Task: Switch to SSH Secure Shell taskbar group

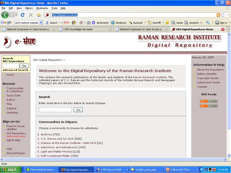Action: pos(112,170)
